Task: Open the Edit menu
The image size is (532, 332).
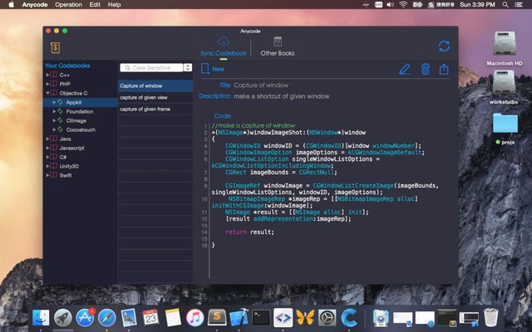Action: pyautogui.click(x=93, y=5)
